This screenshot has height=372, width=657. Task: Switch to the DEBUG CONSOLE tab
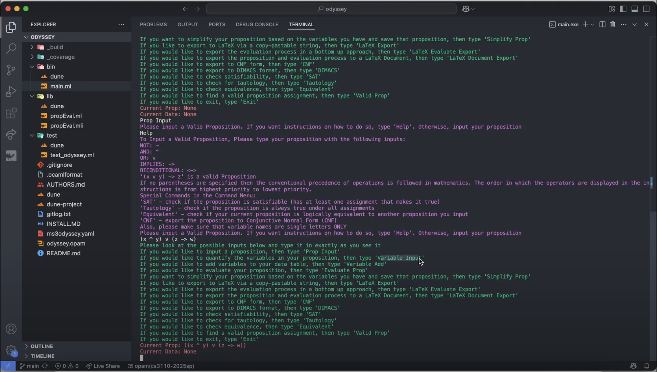tap(257, 24)
